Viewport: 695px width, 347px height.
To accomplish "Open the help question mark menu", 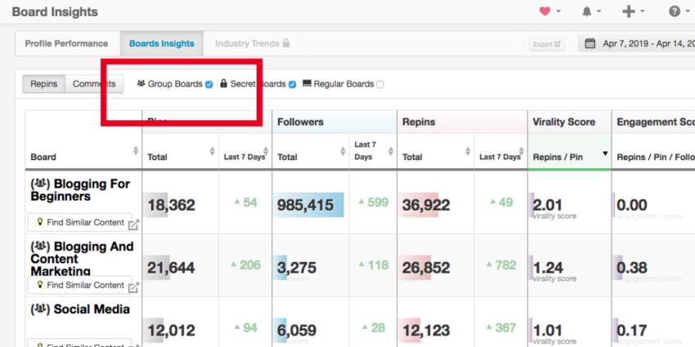I will (x=675, y=11).
